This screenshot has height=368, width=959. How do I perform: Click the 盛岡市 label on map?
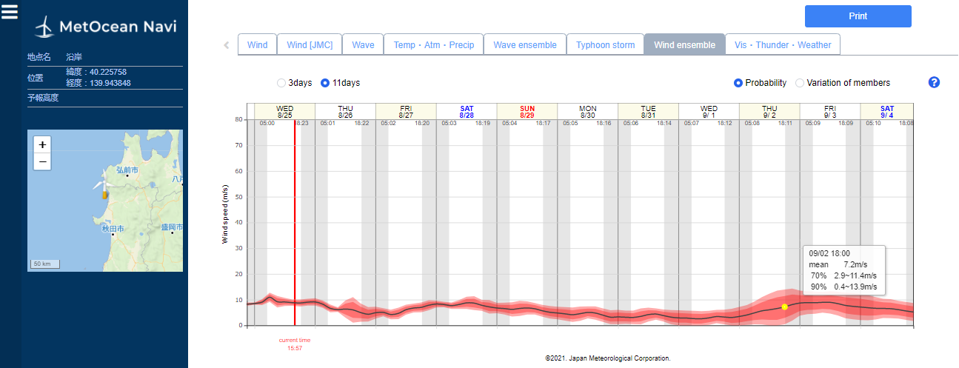tap(171, 227)
